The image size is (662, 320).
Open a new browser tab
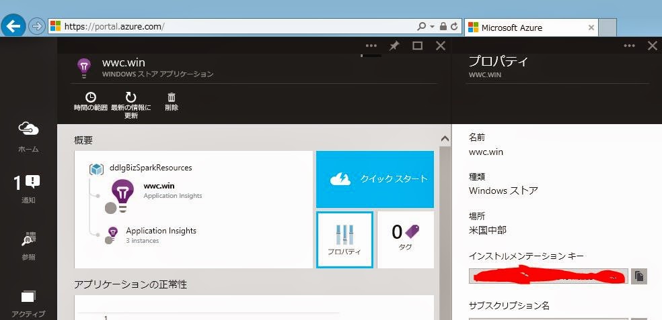(608, 28)
